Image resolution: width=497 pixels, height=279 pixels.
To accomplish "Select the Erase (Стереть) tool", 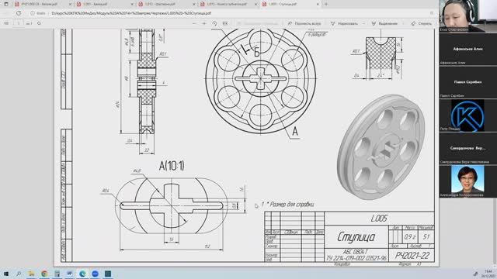I will point(421,23).
